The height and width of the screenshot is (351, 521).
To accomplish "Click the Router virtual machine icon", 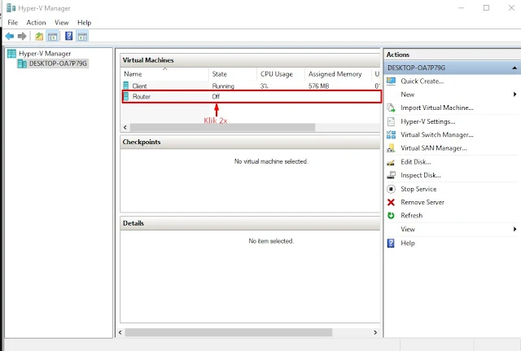I will [x=126, y=96].
